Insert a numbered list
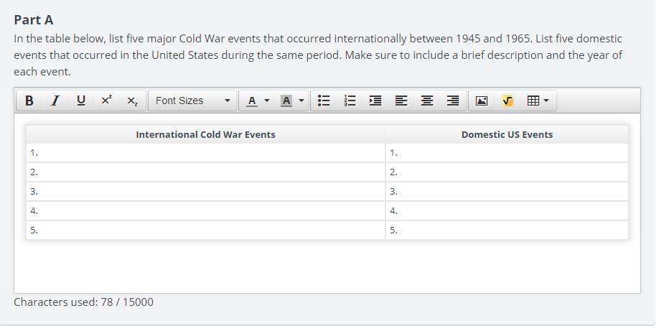The height and width of the screenshot is (326, 656). click(x=350, y=101)
